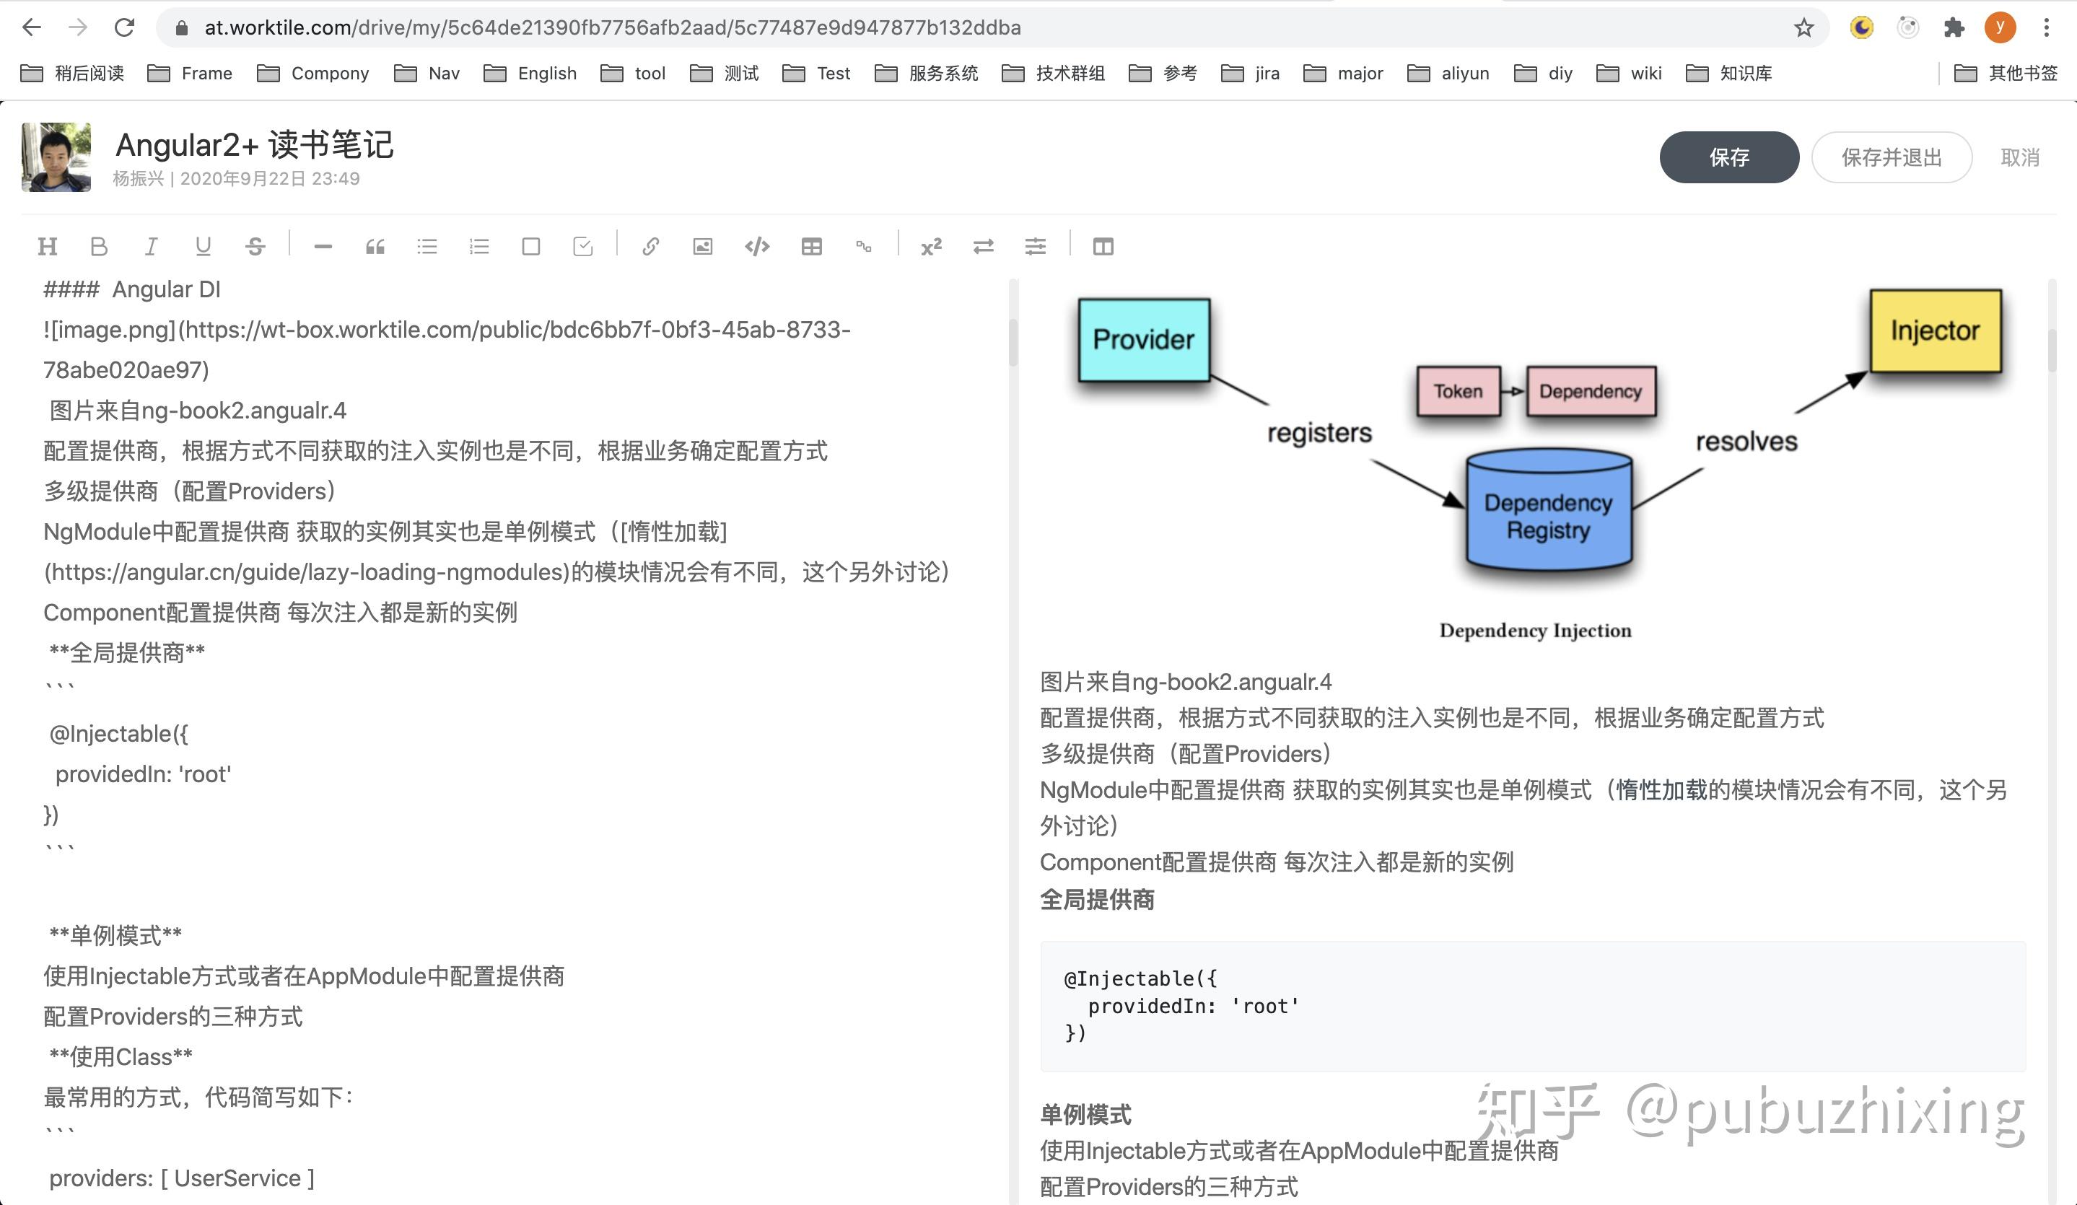Open the browser Extensions puzzle icon
The image size is (2077, 1205).
pyautogui.click(x=1954, y=28)
